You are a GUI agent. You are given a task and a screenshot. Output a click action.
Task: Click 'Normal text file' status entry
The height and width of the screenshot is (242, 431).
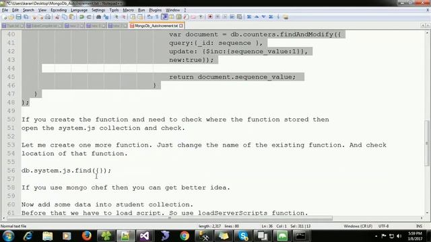[x=13, y=226]
